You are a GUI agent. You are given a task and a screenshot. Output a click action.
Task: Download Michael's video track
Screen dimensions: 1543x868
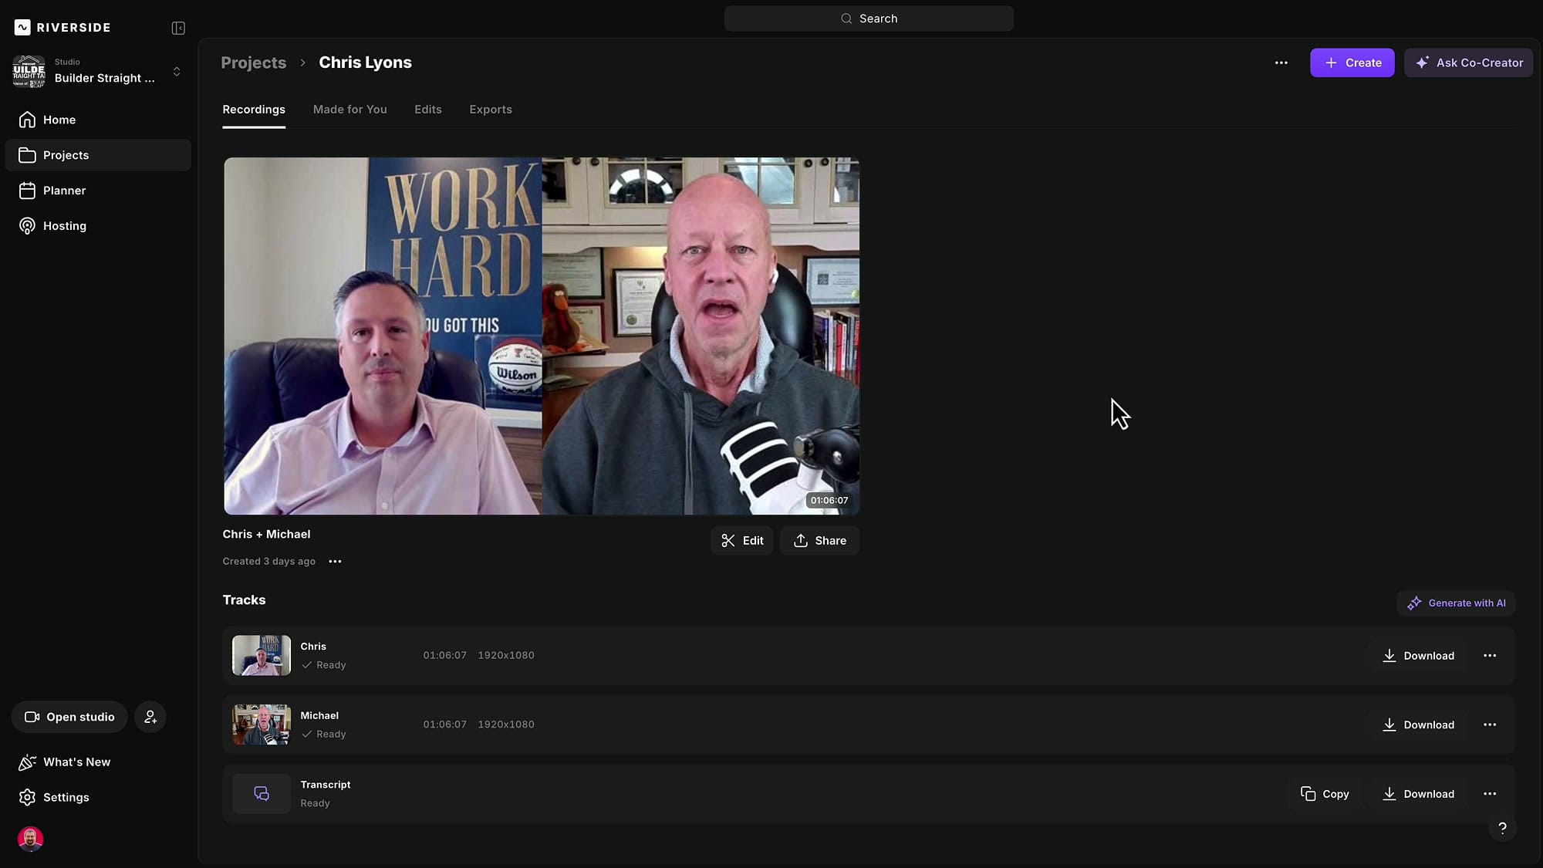tap(1418, 724)
